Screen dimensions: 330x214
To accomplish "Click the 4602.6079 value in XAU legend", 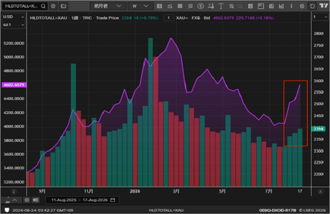I will [x=223, y=18].
